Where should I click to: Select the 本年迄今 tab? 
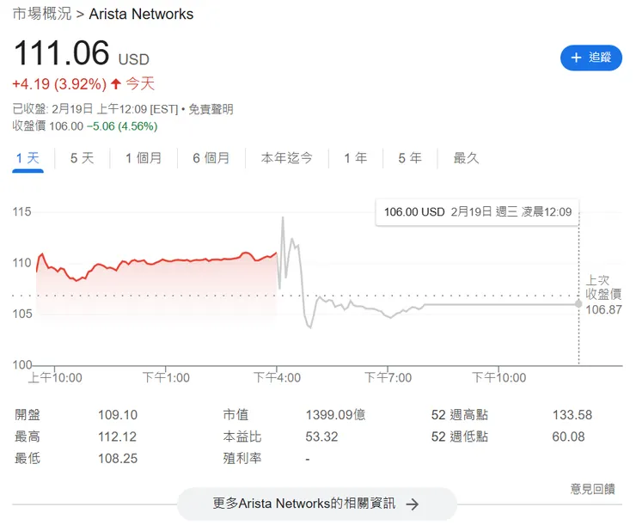tap(287, 158)
